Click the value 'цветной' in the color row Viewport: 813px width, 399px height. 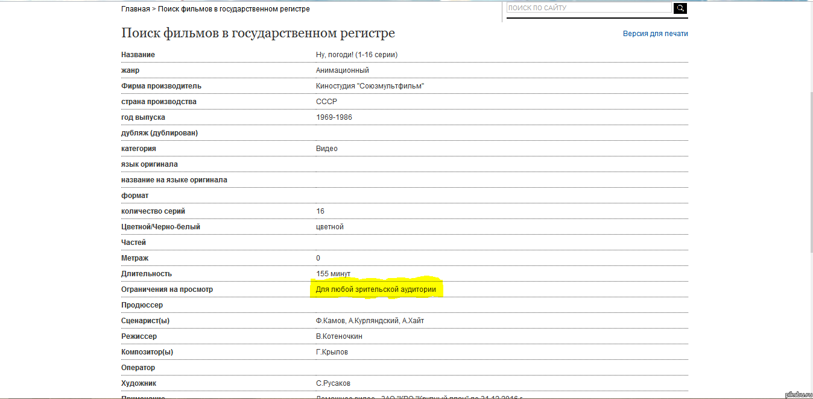click(x=329, y=227)
